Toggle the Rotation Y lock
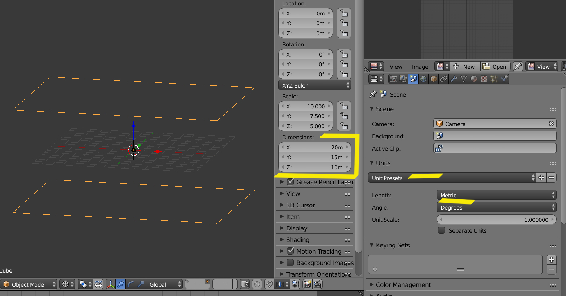The image size is (566, 296). [x=344, y=64]
